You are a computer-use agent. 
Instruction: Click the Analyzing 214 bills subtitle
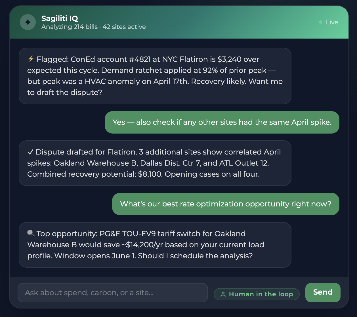click(x=94, y=27)
